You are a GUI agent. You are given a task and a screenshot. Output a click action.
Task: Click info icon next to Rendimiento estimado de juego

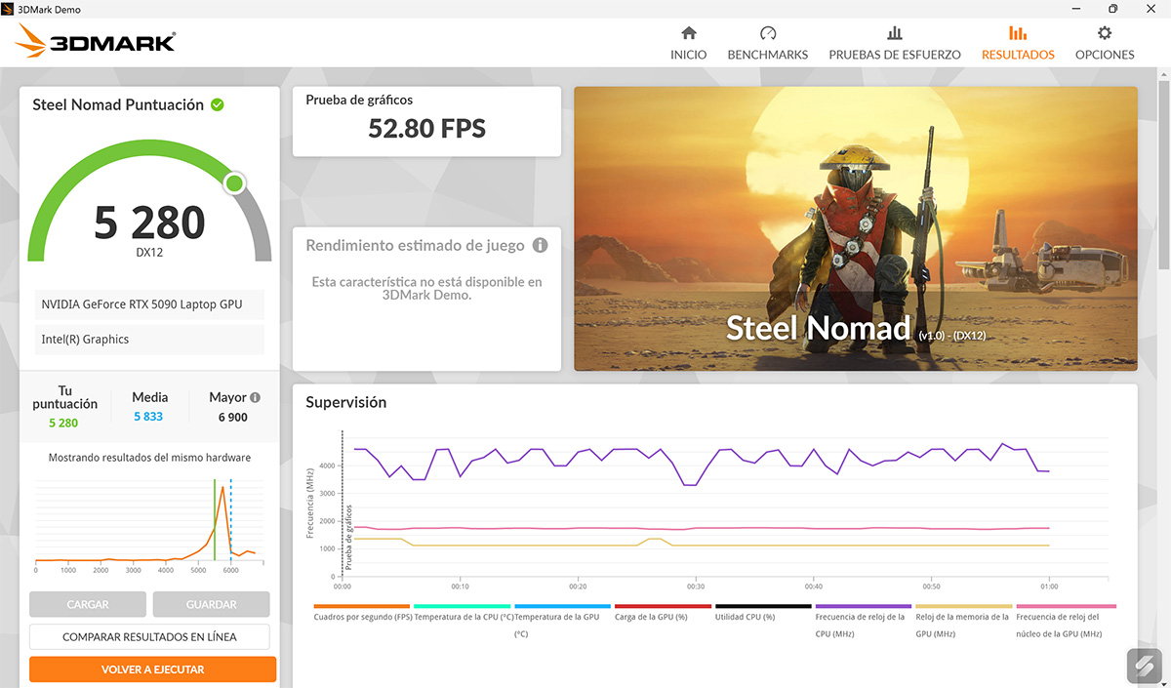point(540,245)
